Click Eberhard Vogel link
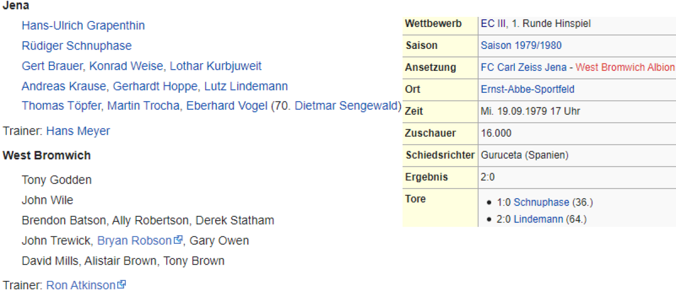676x291 pixels. pyautogui.click(x=226, y=106)
